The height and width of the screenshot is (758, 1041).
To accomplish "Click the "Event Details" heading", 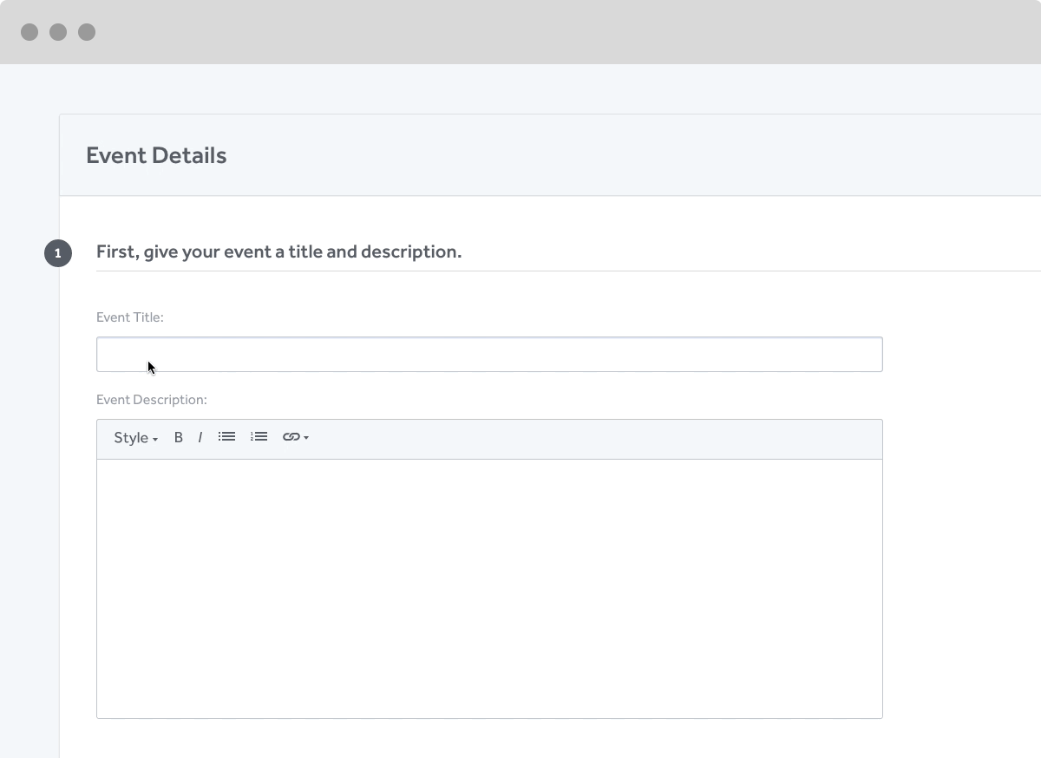I will tap(156, 156).
